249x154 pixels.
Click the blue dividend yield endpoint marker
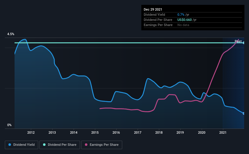click(x=244, y=113)
